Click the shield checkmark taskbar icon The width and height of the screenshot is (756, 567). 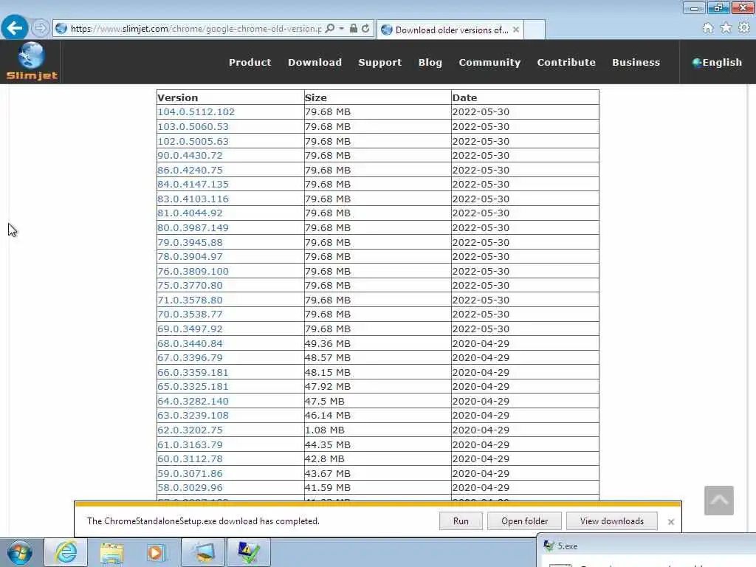tap(248, 552)
